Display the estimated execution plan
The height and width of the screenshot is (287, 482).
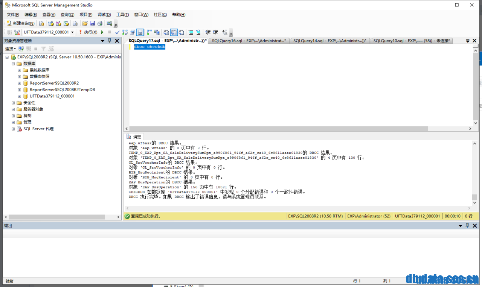pyautogui.click(x=125, y=32)
